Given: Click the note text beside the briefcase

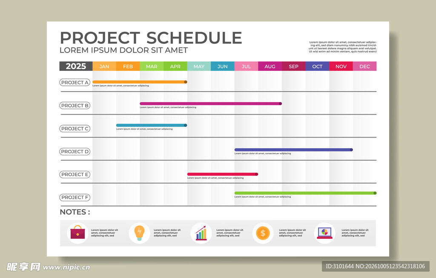Looking at the screenshot, I should (x=105, y=233).
